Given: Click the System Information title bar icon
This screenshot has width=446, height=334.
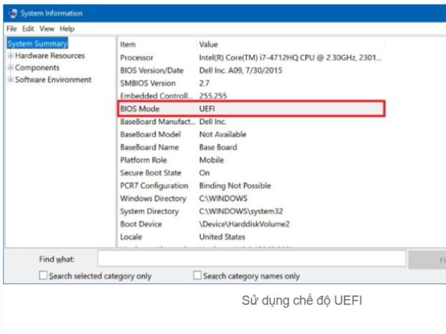Looking at the screenshot, I should point(13,13).
